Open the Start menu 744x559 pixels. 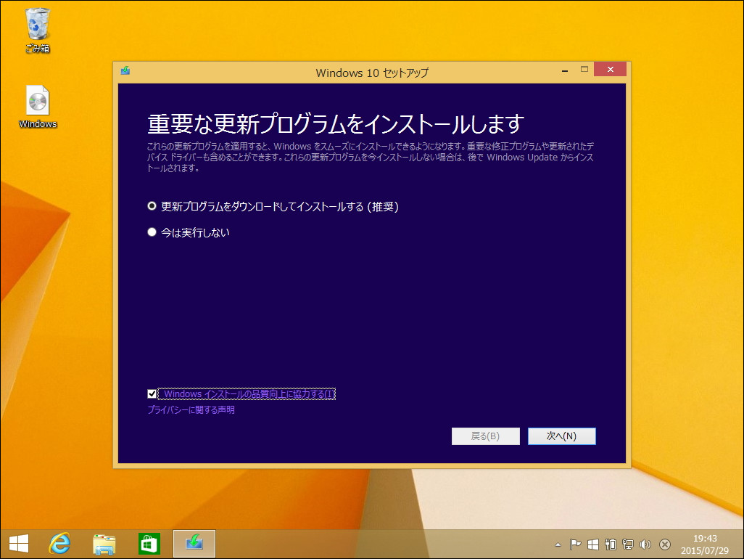tap(17, 544)
